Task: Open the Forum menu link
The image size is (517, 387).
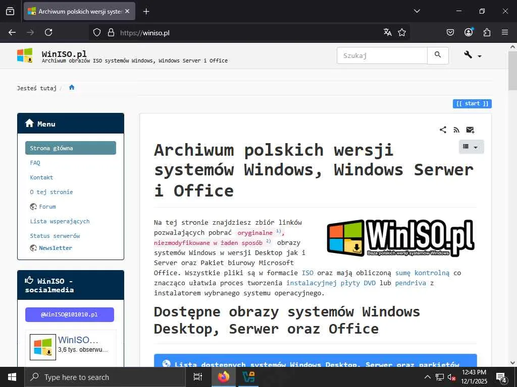Action: point(47,207)
